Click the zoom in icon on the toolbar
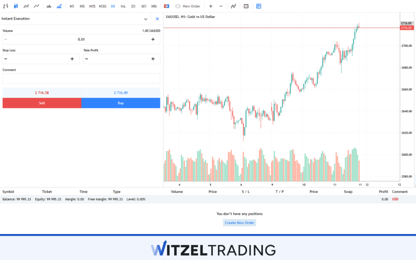 [210, 6]
